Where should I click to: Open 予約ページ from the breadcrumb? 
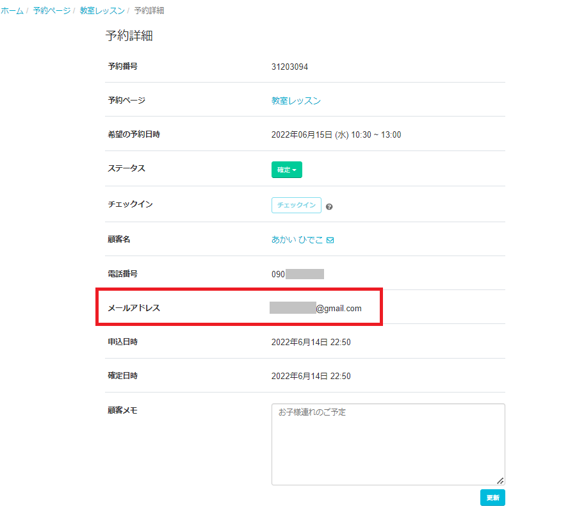[52, 11]
